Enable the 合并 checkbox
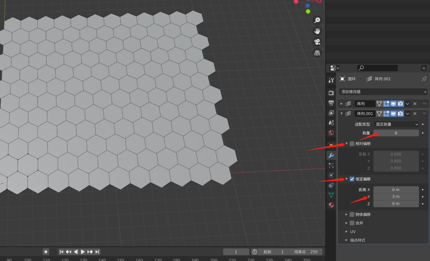430x261 pixels. (352, 223)
